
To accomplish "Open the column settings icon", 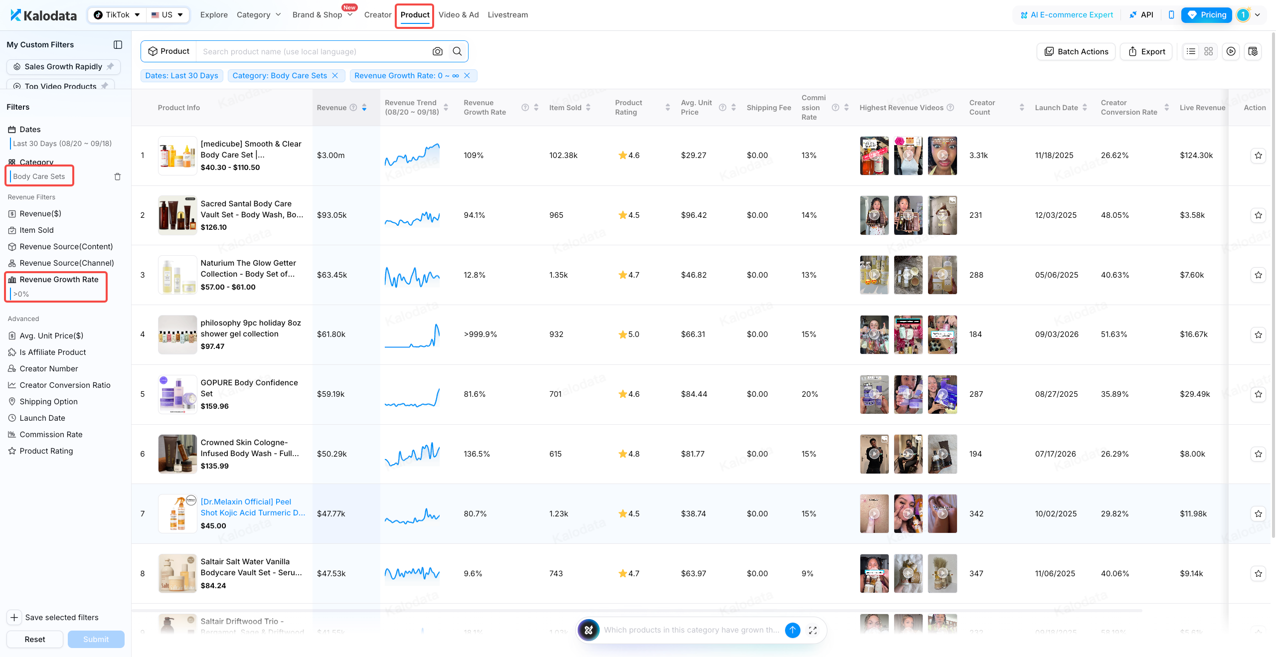I will pyautogui.click(x=1253, y=51).
